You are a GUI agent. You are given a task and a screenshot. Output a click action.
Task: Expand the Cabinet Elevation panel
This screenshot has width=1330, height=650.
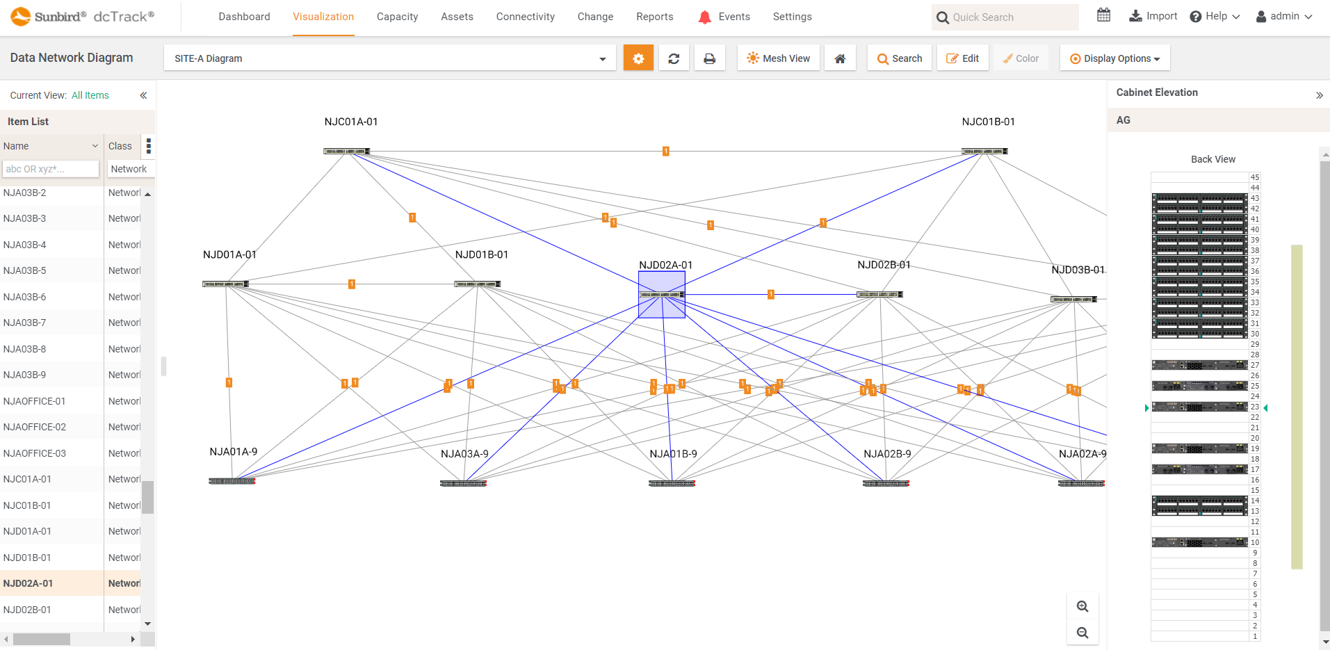point(1320,95)
